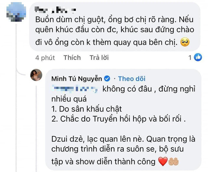
Task: Click the blurred tagged name in reply
Action: point(74,89)
